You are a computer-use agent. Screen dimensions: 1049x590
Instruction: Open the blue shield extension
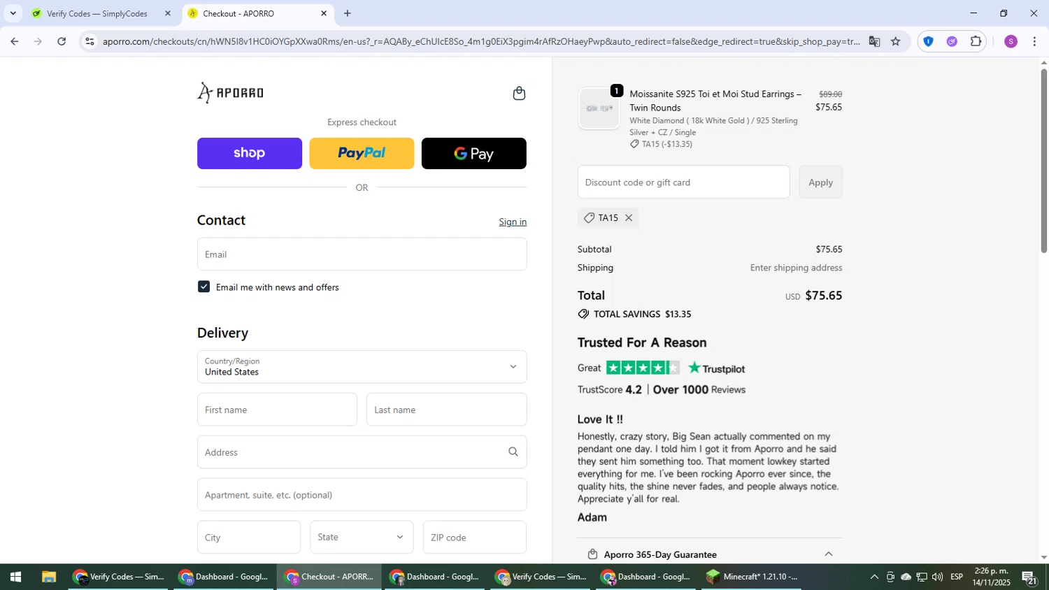point(928,42)
